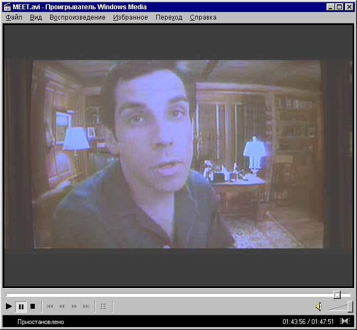This screenshot has width=357, height=330.
Task: Open the Избранное menu
Action: coord(131,17)
